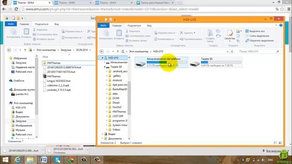This screenshot has height=164, width=292.
Task: Click Имя column header
Action: click(x=45, y=56)
